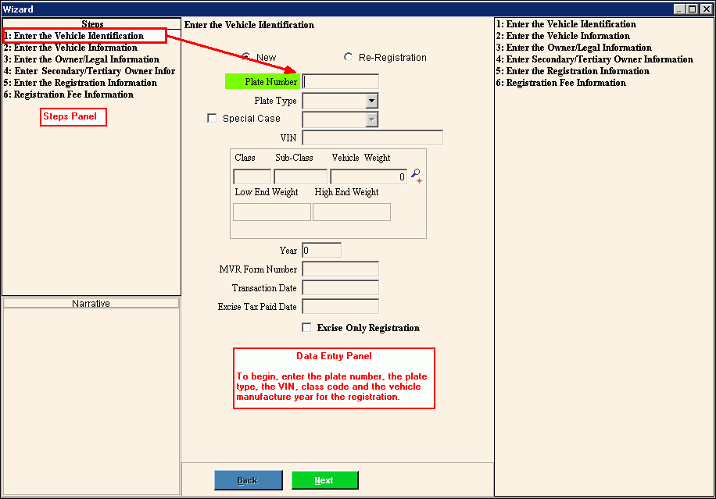Image resolution: width=716 pixels, height=499 pixels.
Task: Close the Wizard window
Action: click(706, 9)
